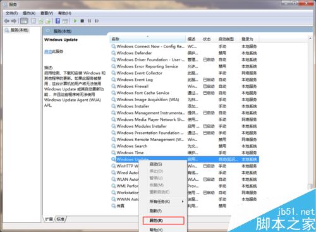Screen dimensions: 316x232
Task: Switch to the 扩展 tab
Action: [x=49, y=219]
